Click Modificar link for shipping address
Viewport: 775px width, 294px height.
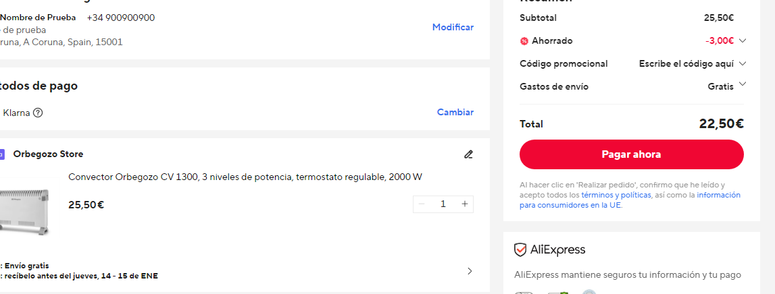(453, 27)
